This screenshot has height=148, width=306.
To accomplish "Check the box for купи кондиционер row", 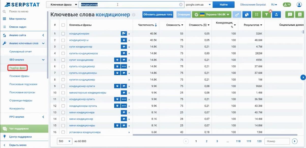I will (63, 47).
